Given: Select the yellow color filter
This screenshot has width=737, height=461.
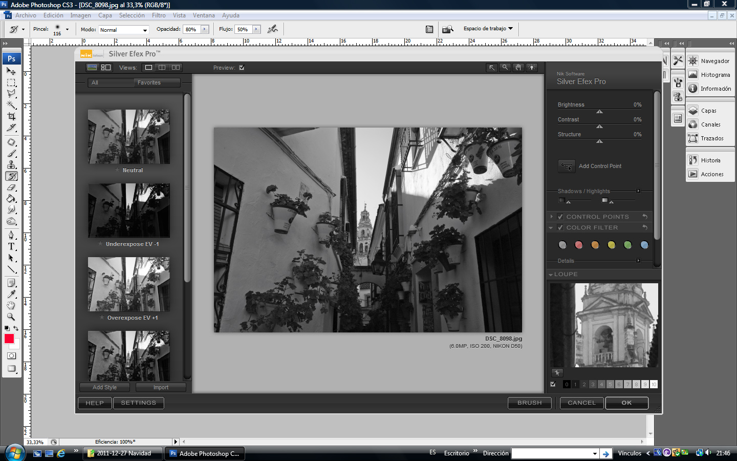Looking at the screenshot, I should (x=611, y=245).
